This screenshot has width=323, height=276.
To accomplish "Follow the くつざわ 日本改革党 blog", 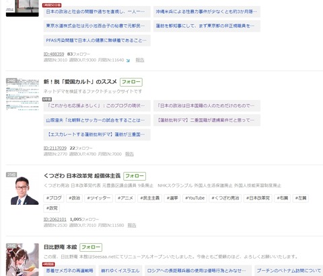I will (135, 176).
